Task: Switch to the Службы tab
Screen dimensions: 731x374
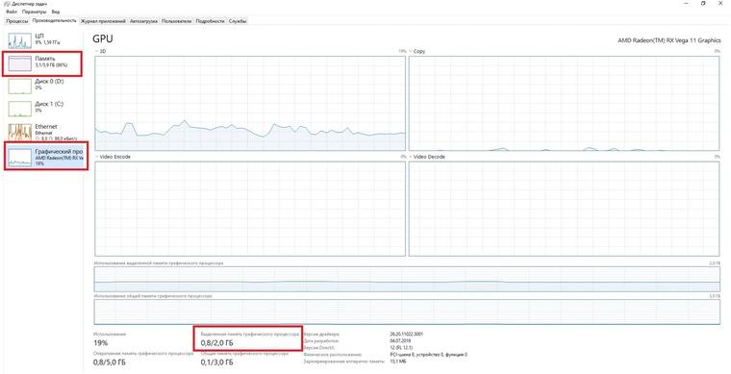Action: 238,21
